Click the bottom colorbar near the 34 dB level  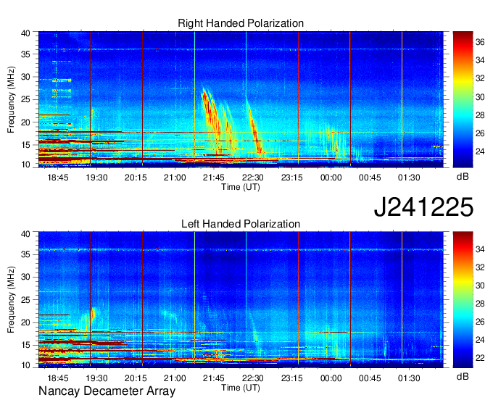(463, 249)
